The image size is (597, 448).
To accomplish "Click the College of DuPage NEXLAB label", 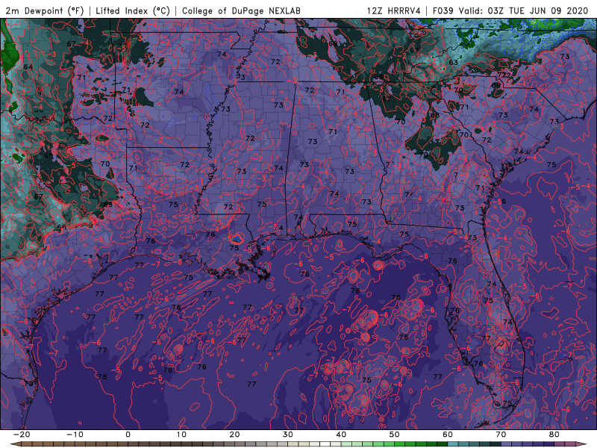I will (x=241, y=10).
